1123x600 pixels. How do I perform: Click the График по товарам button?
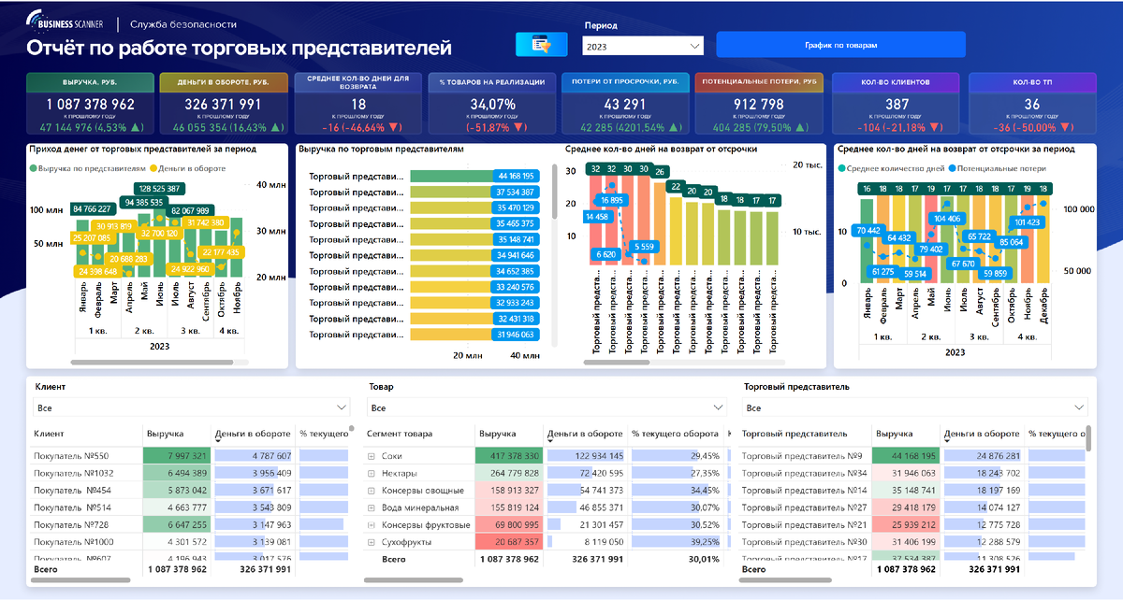pos(840,44)
